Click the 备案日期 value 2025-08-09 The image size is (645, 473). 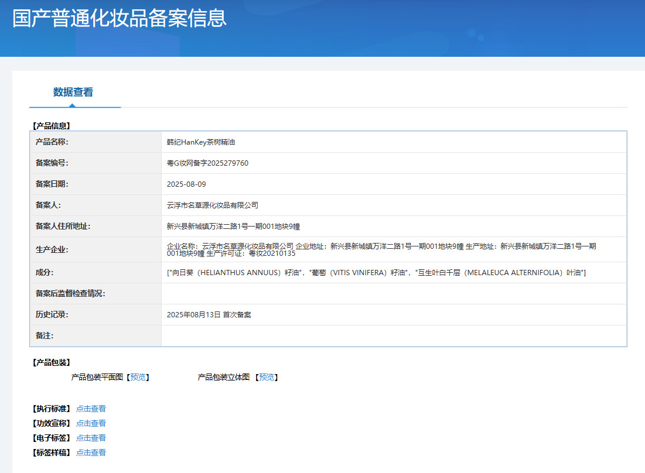186,184
